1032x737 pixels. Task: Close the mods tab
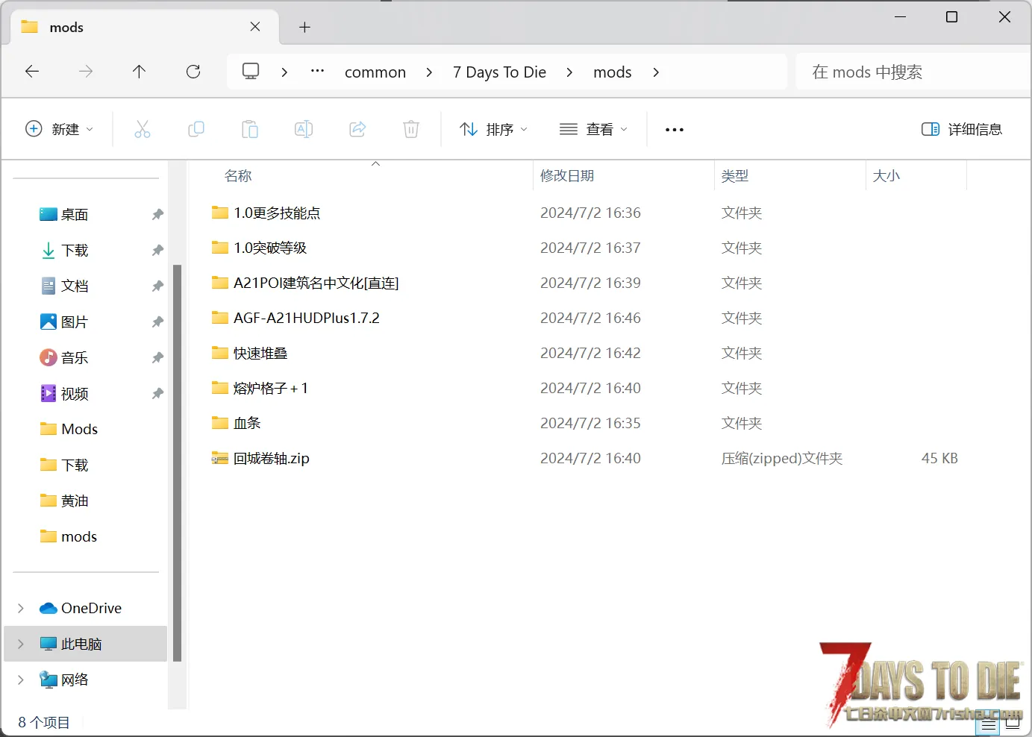point(255,27)
